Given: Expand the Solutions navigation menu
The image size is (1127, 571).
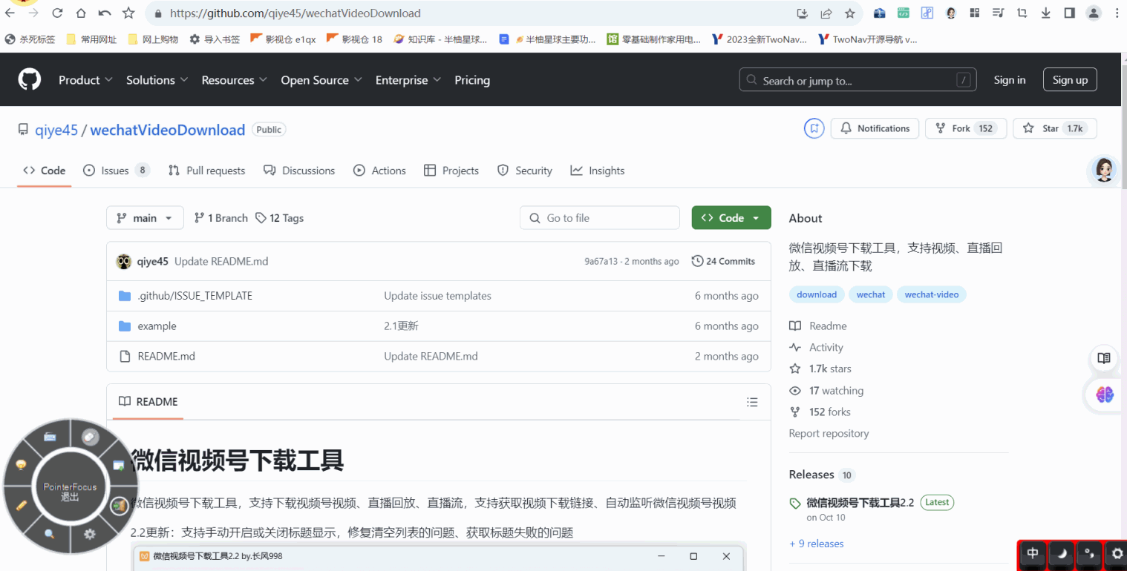Looking at the screenshot, I should [157, 80].
